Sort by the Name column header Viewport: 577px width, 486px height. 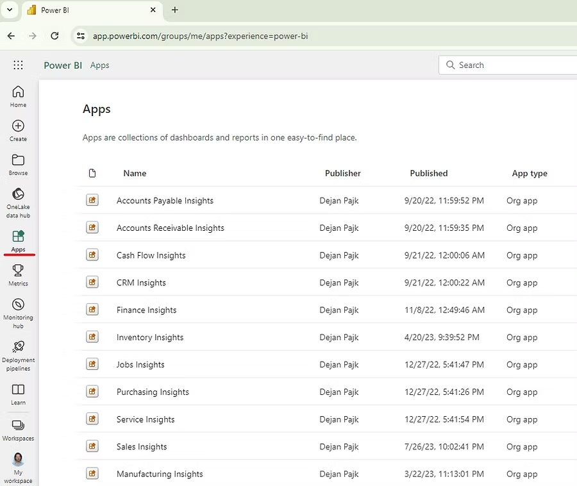pyautogui.click(x=135, y=173)
